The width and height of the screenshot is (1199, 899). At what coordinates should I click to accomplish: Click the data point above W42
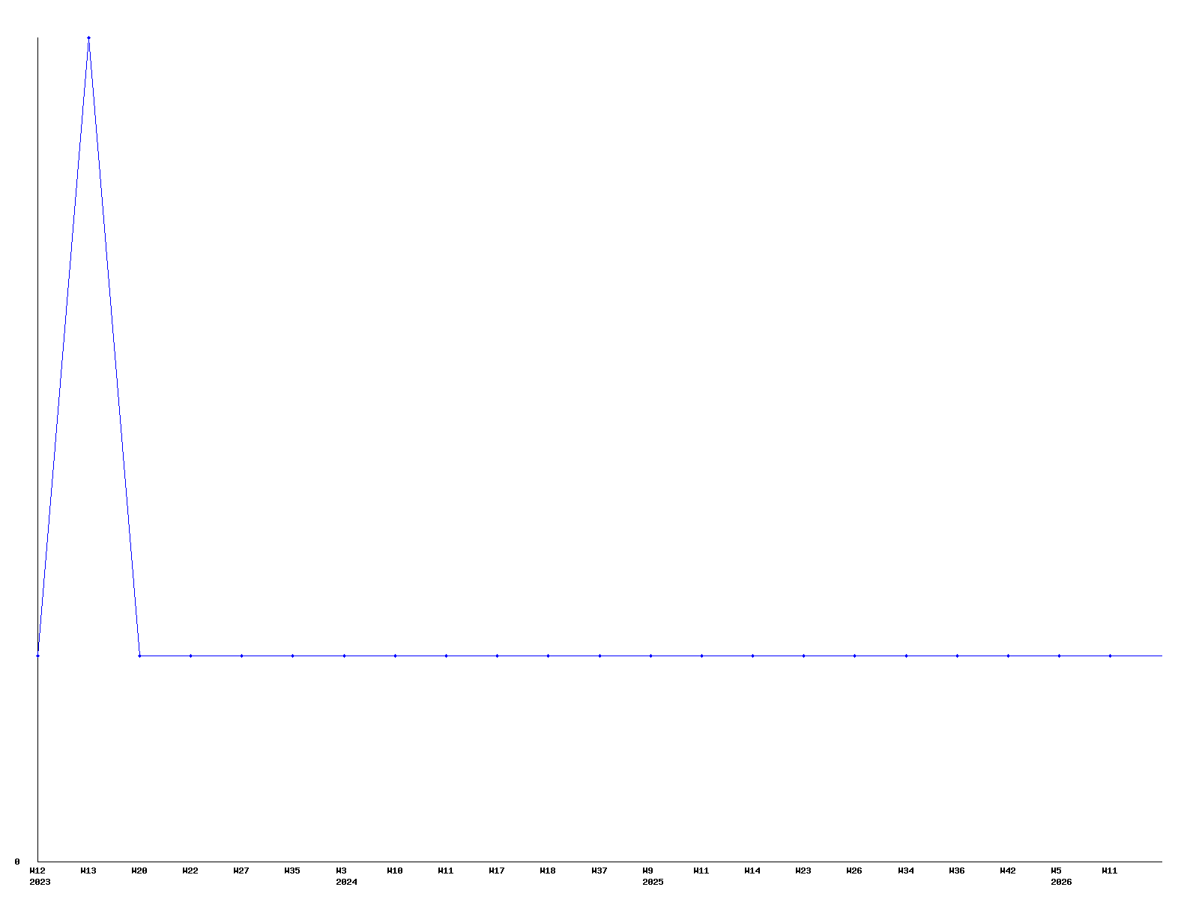tap(1008, 656)
